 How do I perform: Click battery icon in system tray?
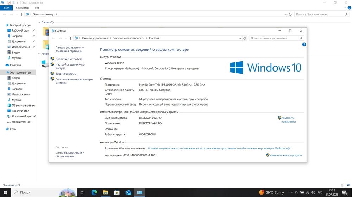302,192
